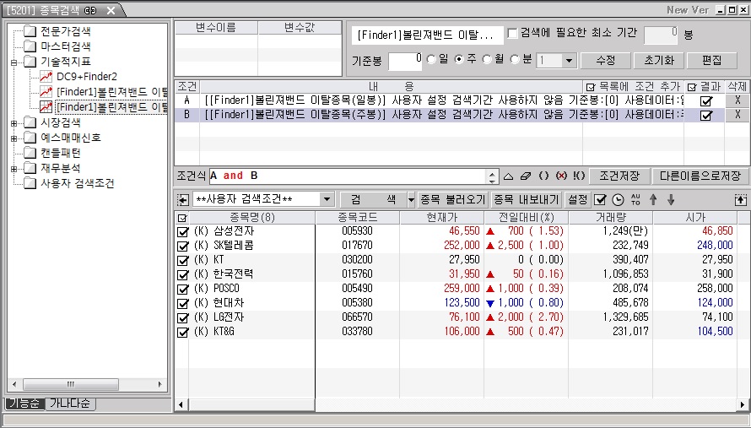751x428 pixels.
Task: Click the eraser icon beside the condition formula
Action: pos(526,176)
